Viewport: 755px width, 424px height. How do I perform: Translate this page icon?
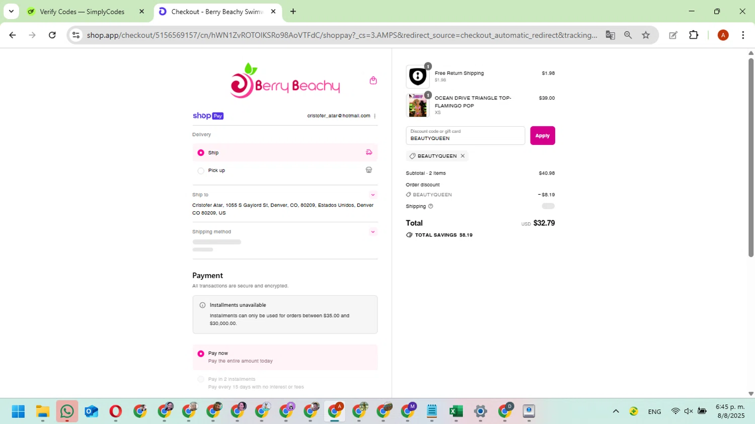click(x=610, y=35)
